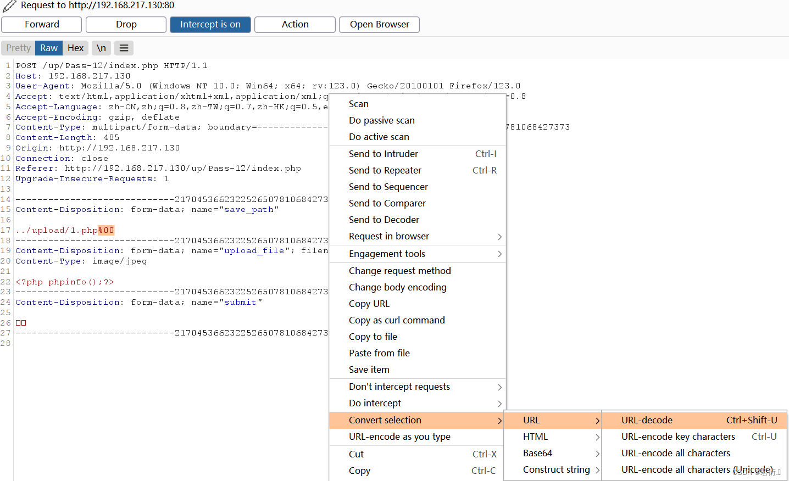Choose Do passive scan
Screen dimensions: 789x481
[x=417, y=120]
